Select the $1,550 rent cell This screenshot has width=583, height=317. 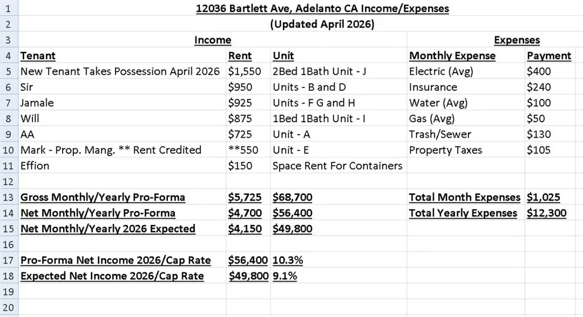click(244, 72)
